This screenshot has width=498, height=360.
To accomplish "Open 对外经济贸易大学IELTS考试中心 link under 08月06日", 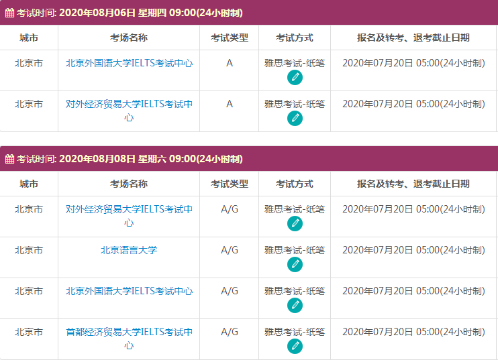I will [x=129, y=111].
